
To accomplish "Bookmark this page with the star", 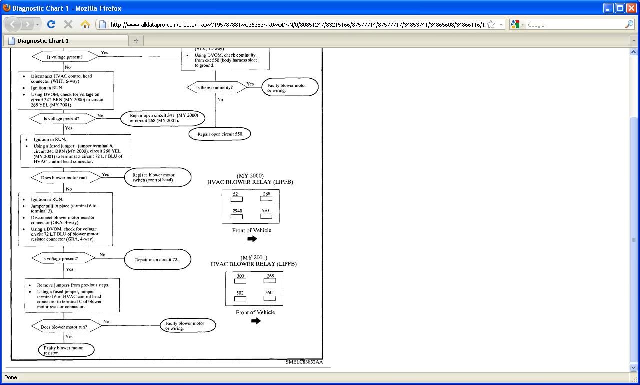I will click(491, 24).
